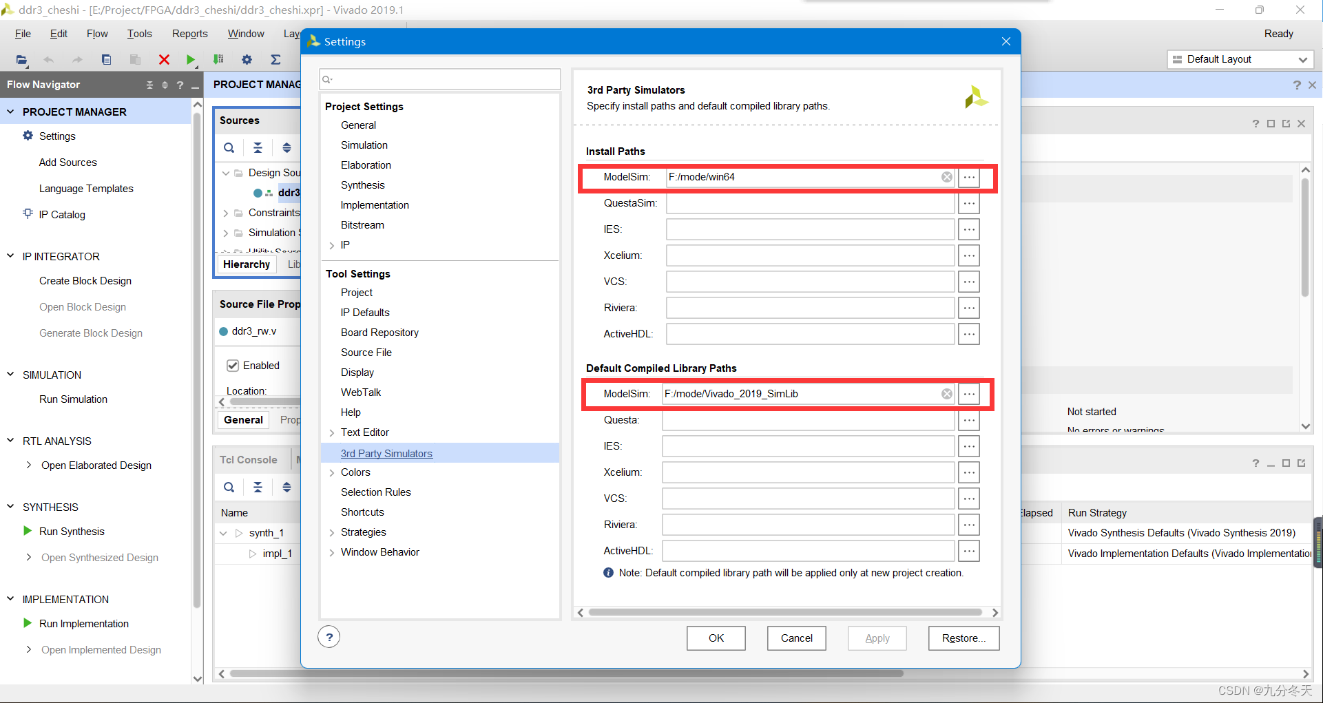Browse for QuestaSim install path
Viewport: 1323px width, 703px height.
[969, 203]
